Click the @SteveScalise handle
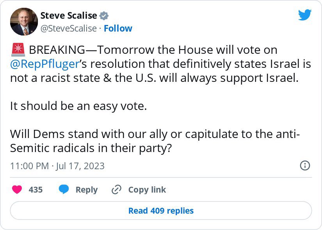Viewport: 322px width, 230px height. (x=68, y=28)
